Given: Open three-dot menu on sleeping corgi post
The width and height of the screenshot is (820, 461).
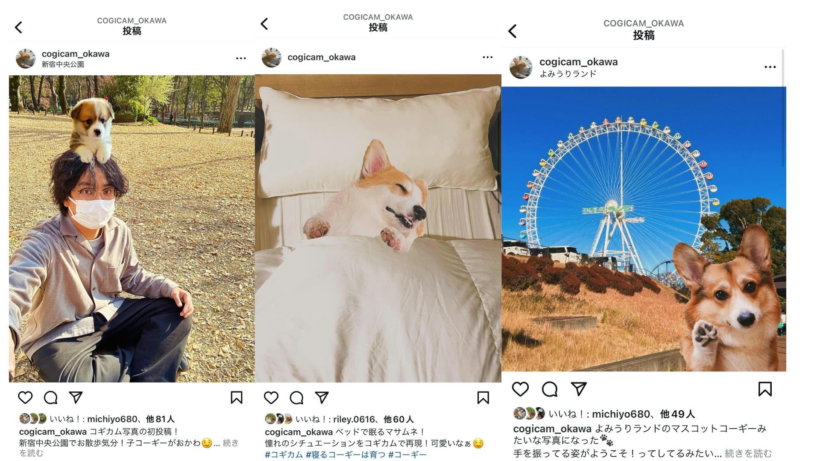Looking at the screenshot, I should click(487, 57).
